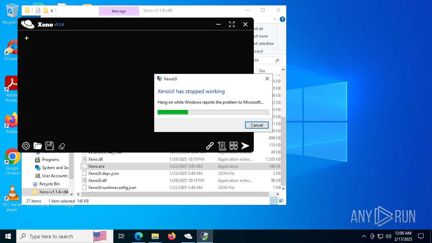Click the Xeno planet logo

[28, 24]
